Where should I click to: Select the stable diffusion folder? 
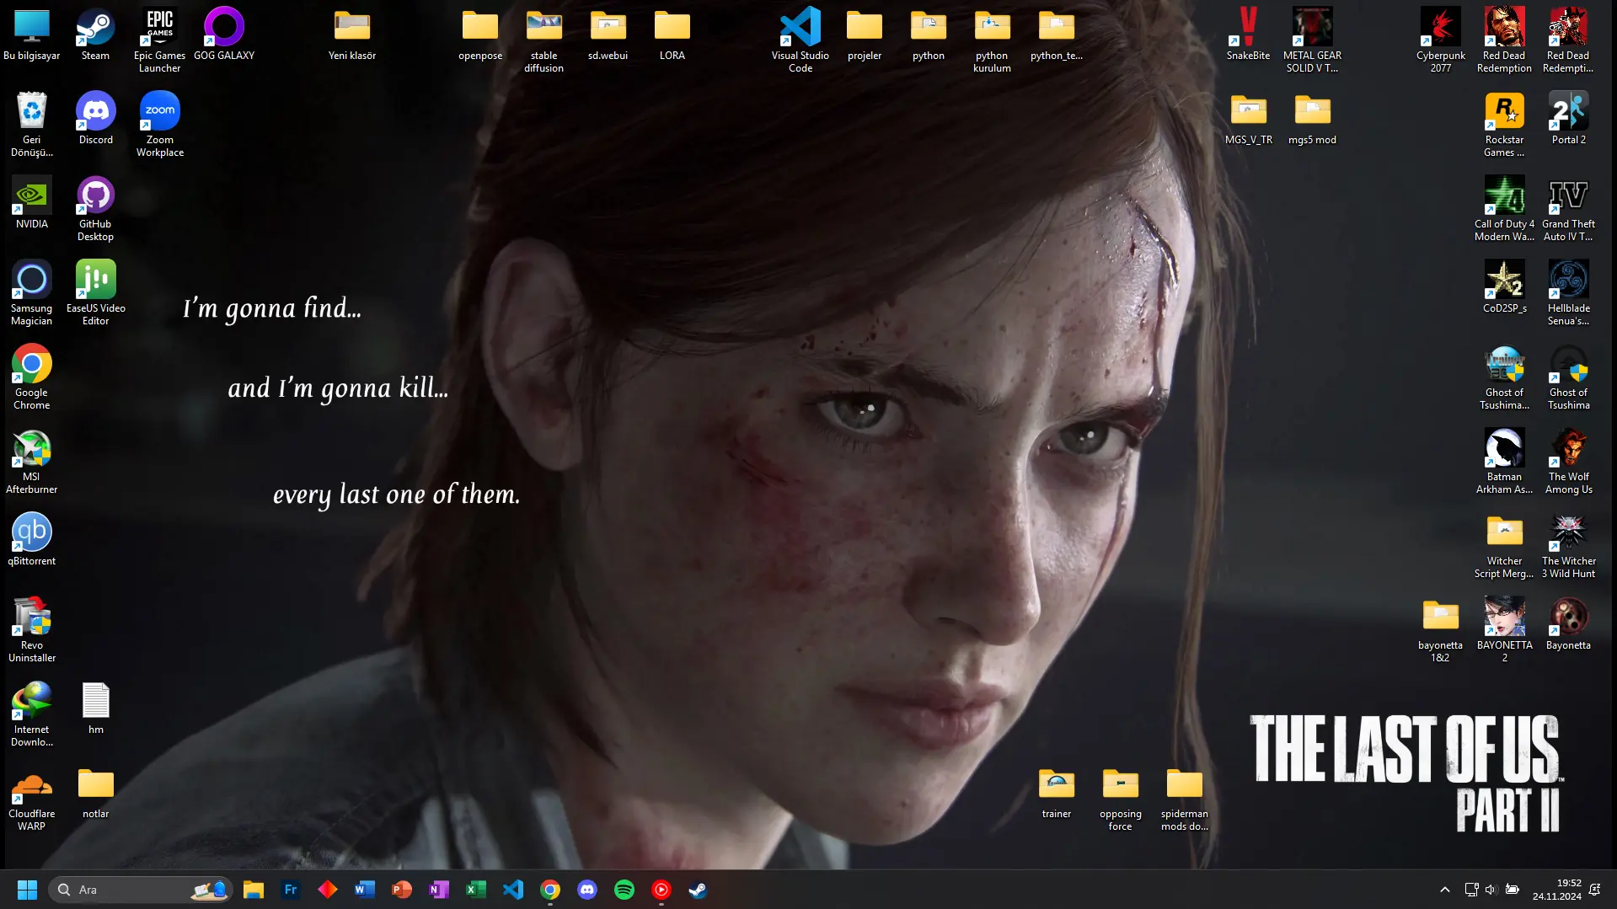pos(543,40)
